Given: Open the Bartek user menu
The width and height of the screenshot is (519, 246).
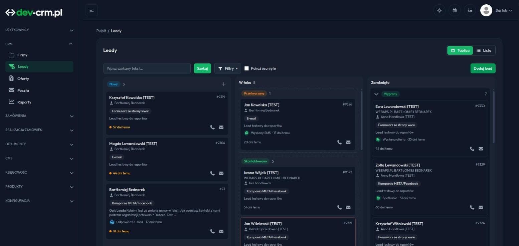Looking at the screenshot, I should point(504,10).
